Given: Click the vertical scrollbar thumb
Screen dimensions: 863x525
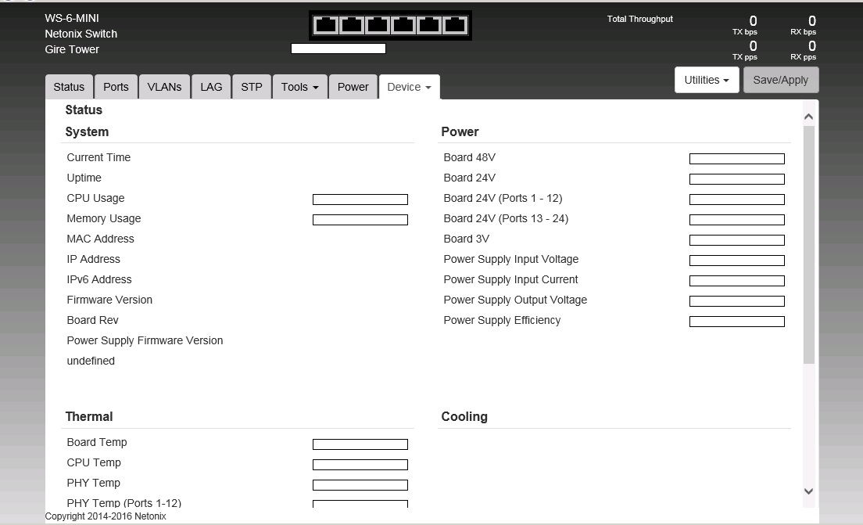Looking at the screenshot, I should [x=808, y=244].
